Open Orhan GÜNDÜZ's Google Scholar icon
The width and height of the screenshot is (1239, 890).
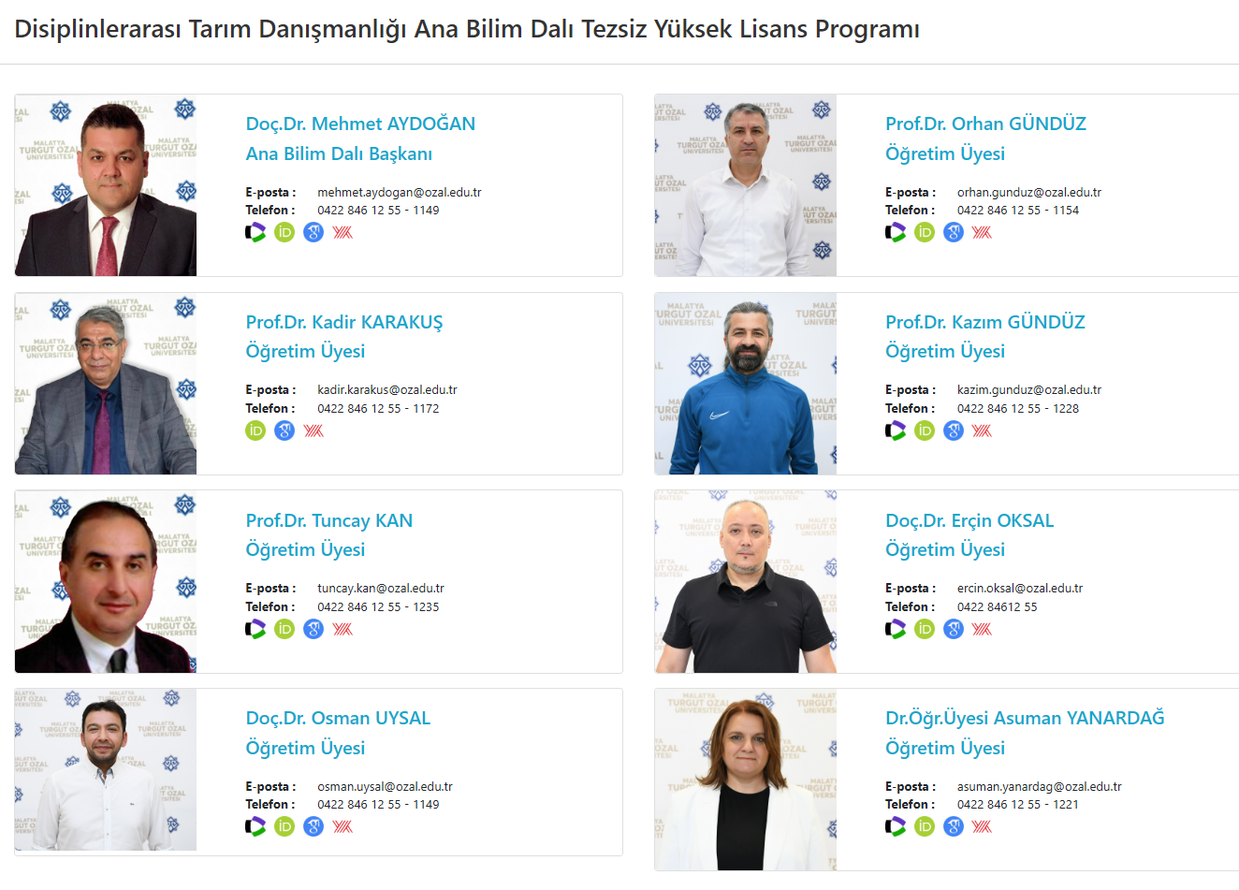pyautogui.click(x=954, y=232)
